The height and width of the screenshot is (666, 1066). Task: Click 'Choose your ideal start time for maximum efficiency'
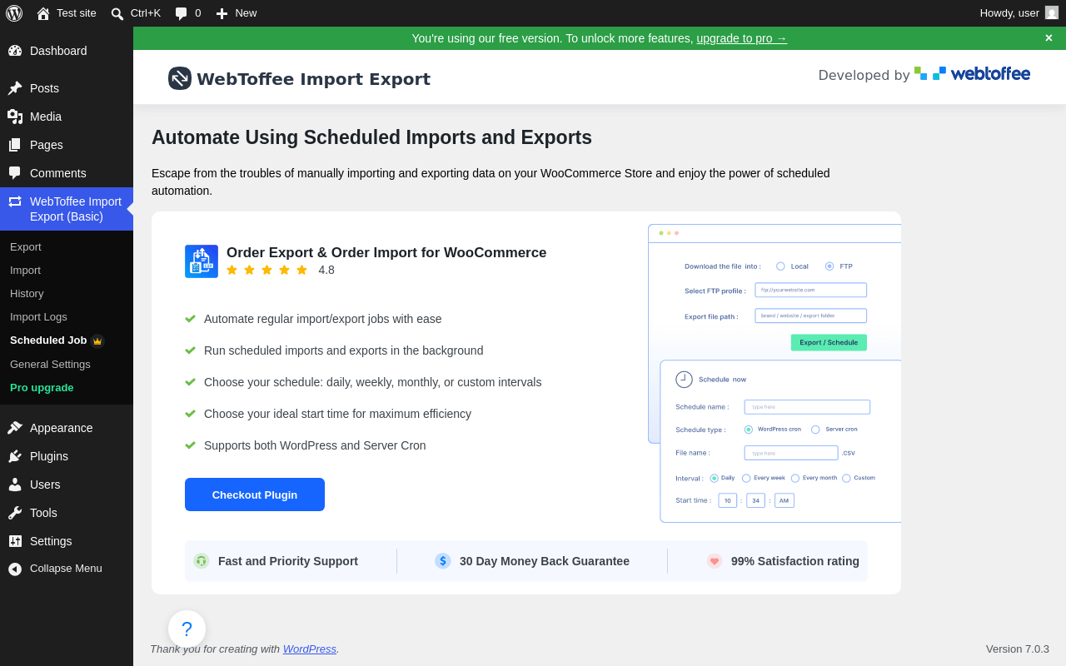(x=337, y=414)
